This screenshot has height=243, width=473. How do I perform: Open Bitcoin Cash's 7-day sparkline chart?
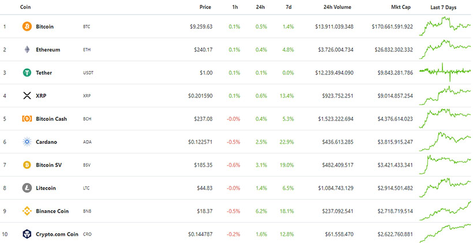point(445,118)
